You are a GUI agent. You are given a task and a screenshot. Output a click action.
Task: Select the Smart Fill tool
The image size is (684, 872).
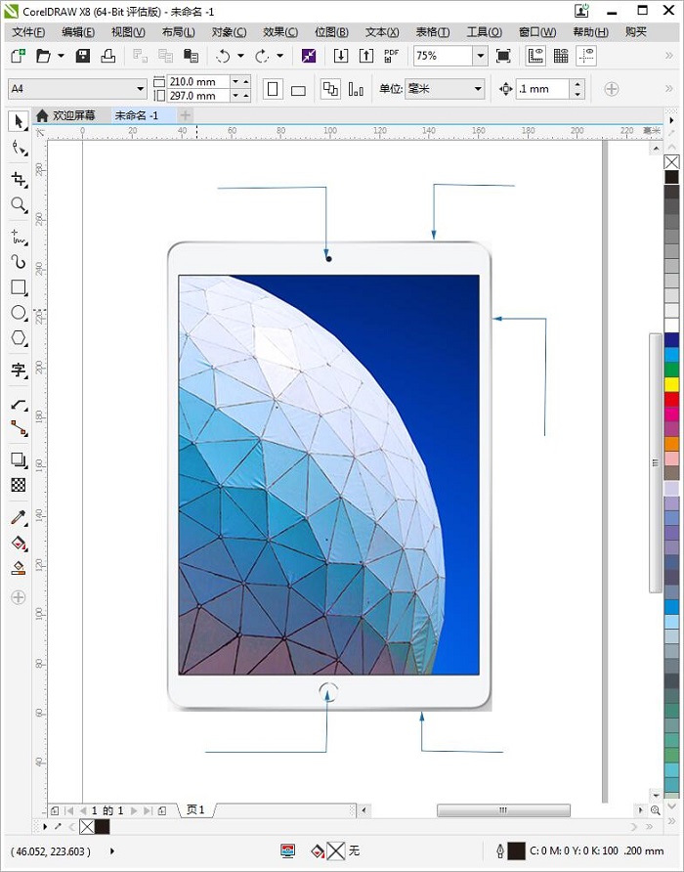tap(19, 568)
